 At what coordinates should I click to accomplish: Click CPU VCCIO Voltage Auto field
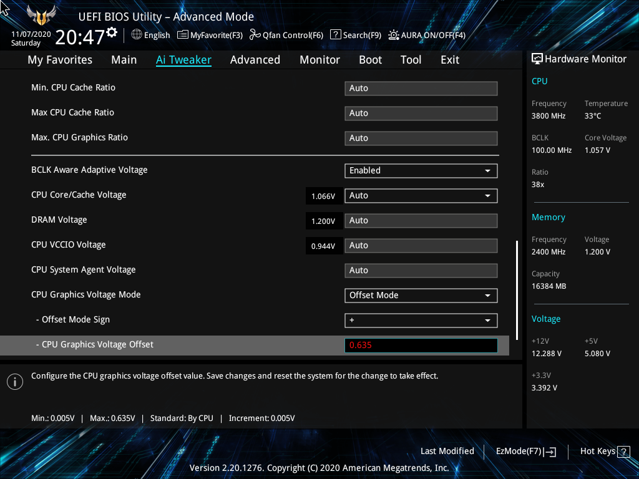pyautogui.click(x=421, y=246)
